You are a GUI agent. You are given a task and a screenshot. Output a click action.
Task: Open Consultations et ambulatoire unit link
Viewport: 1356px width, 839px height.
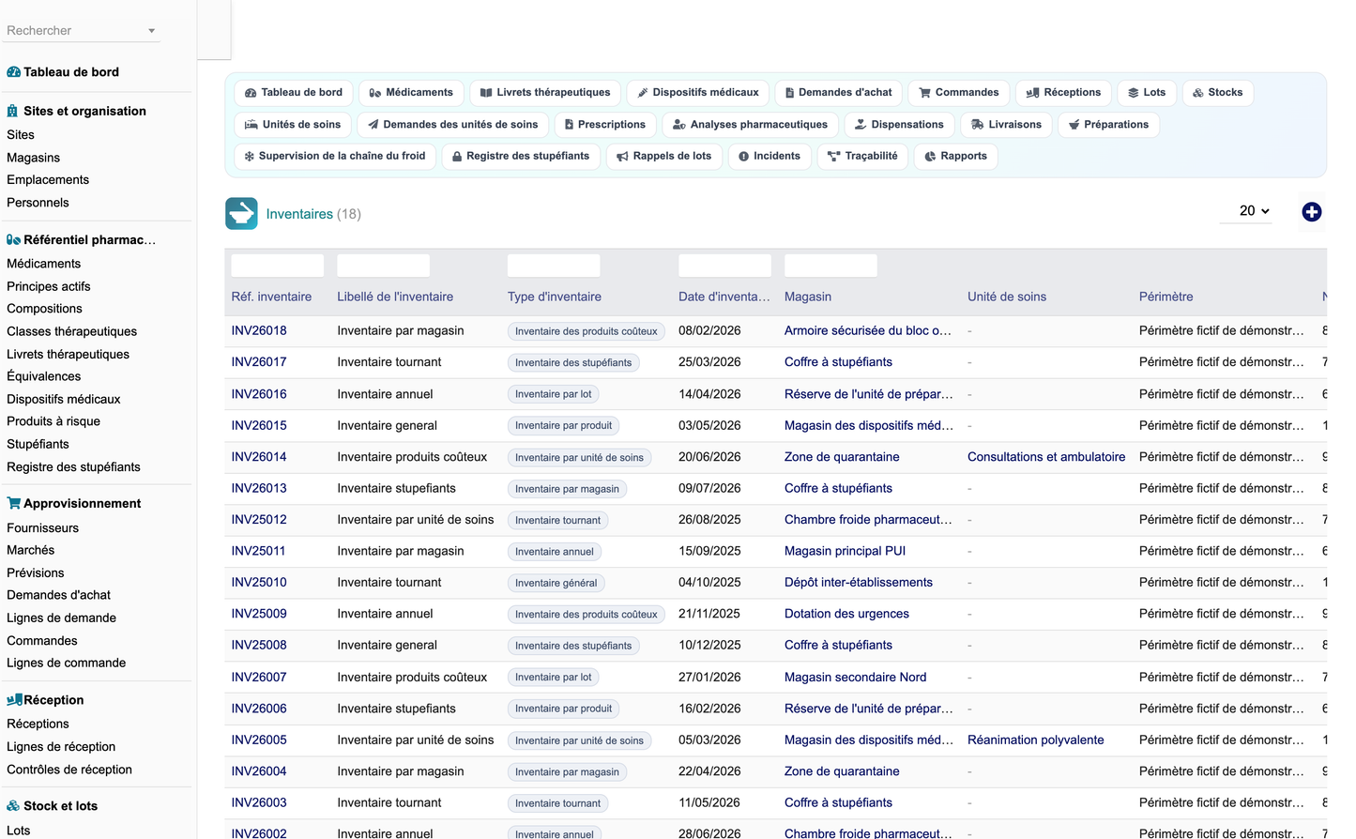1046,457
